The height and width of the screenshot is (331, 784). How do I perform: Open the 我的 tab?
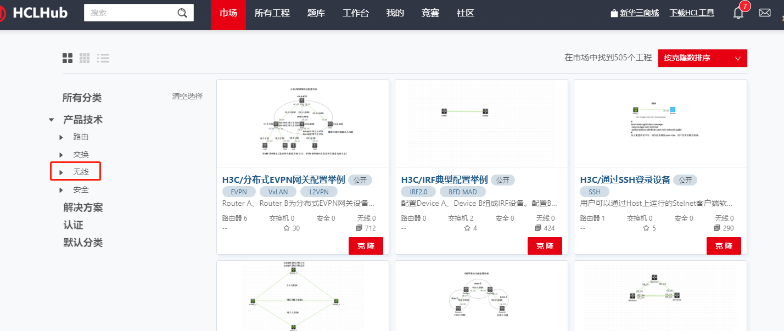395,13
